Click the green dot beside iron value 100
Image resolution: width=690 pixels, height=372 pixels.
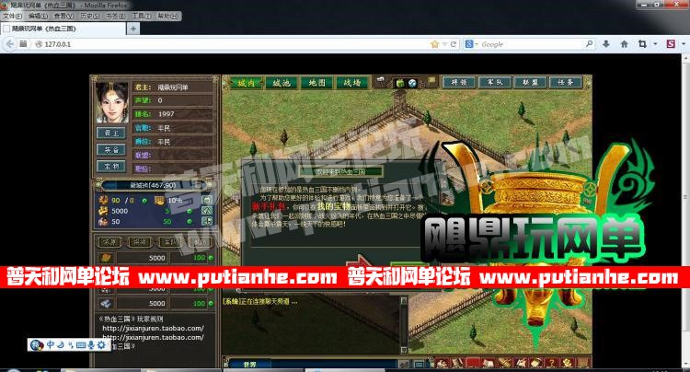click(x=212, y=303)
